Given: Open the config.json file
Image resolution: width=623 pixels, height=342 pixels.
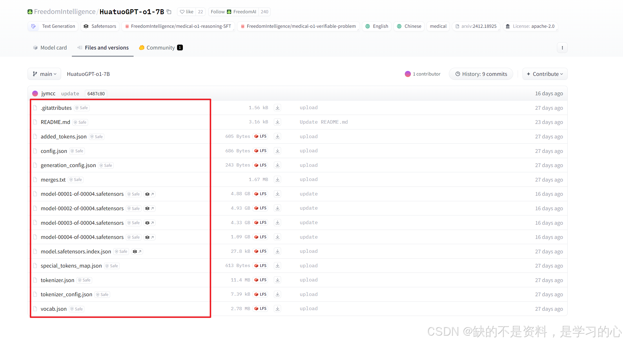Looking at the screenshot, I should pos(54,151).
